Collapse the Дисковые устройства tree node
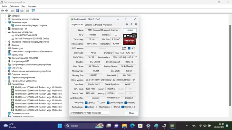This screenshot has height=130, width=232. (6, 32)
